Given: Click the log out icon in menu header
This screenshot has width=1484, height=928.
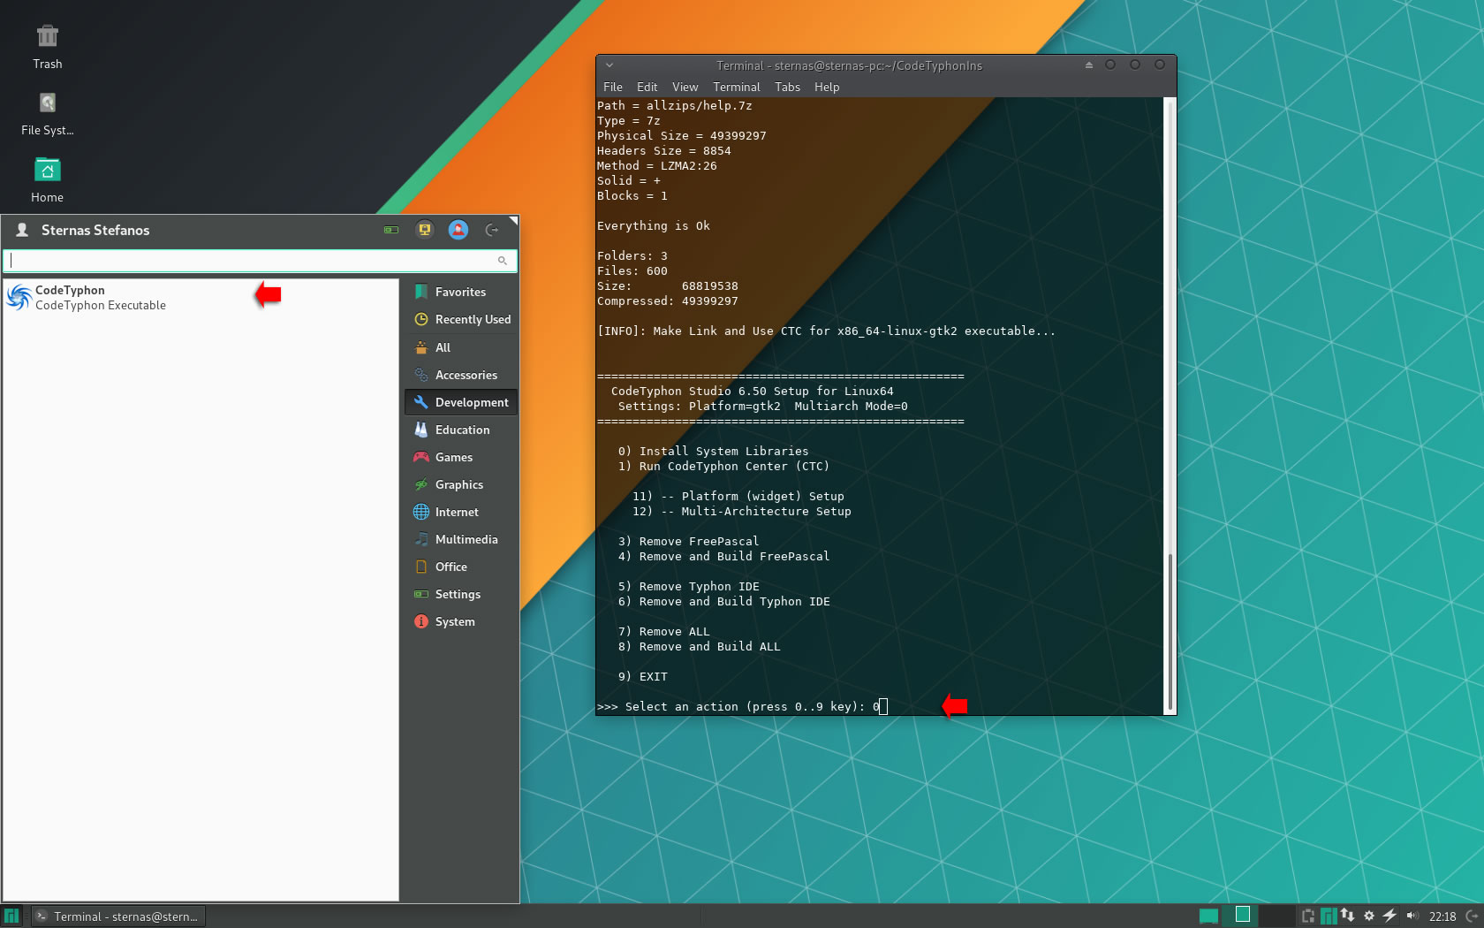Looking at the screenshot, I should pyautogui.click(x=492, y=230).
